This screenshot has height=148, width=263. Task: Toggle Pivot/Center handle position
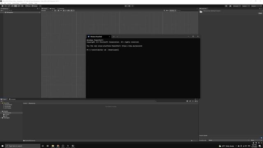point(28,6)
